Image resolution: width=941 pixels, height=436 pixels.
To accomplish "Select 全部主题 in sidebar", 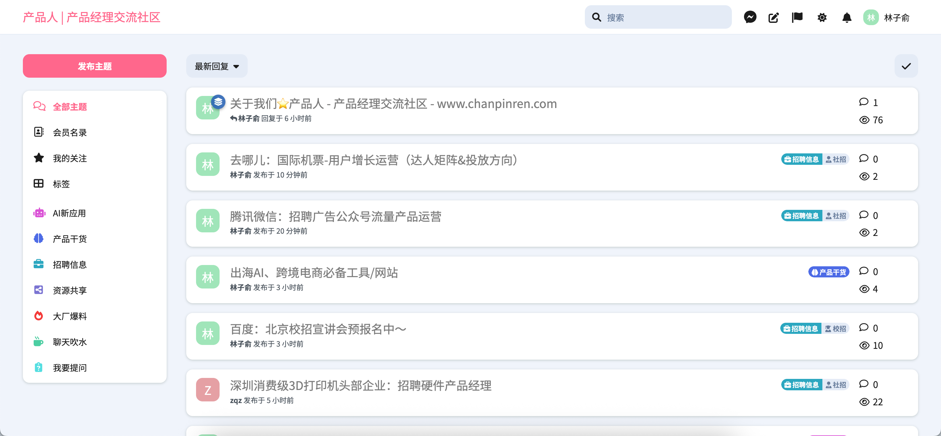I will click(69, 106).
